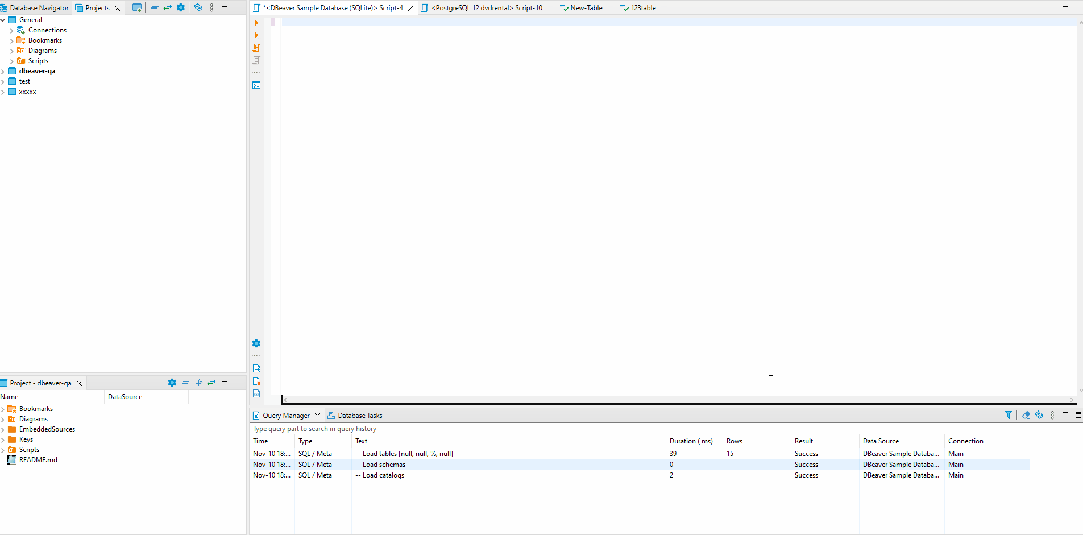Image resolution: width=1083 pixels, height=535 pixels.
Task: Execute SQL script icon in editor sidebar
Action: pos(256,48)
